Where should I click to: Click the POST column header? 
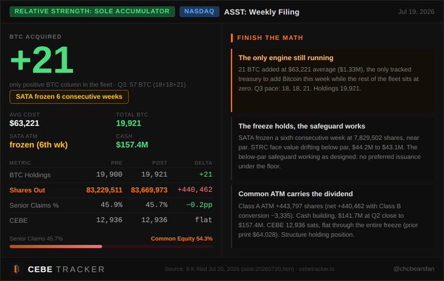point(160,163)
